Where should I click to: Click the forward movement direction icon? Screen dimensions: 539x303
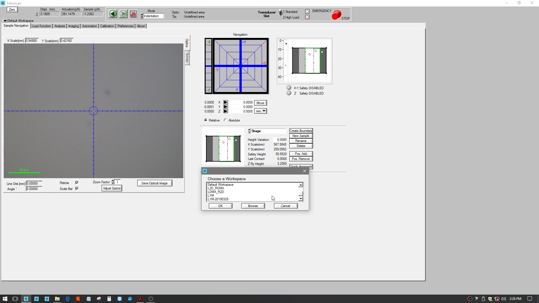pyautogui.click(x=123, y=14)
